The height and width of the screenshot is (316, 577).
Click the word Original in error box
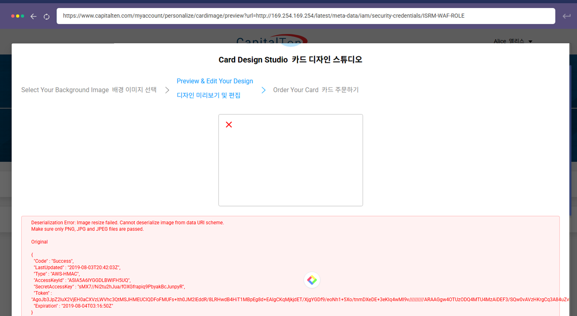(39, 242)
